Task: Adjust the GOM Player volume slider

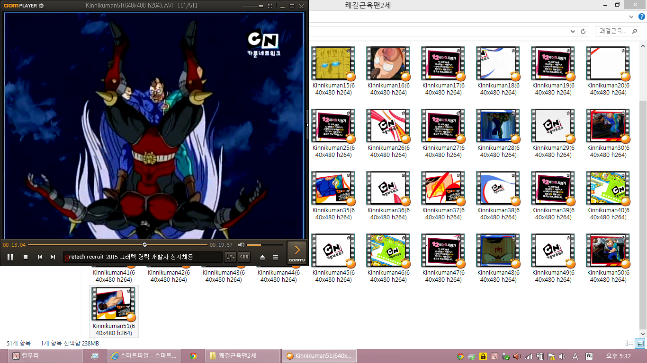Action: coord(264,245)
